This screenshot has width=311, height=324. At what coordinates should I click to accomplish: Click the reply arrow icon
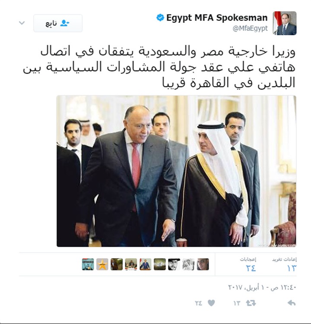coord(292,303)
